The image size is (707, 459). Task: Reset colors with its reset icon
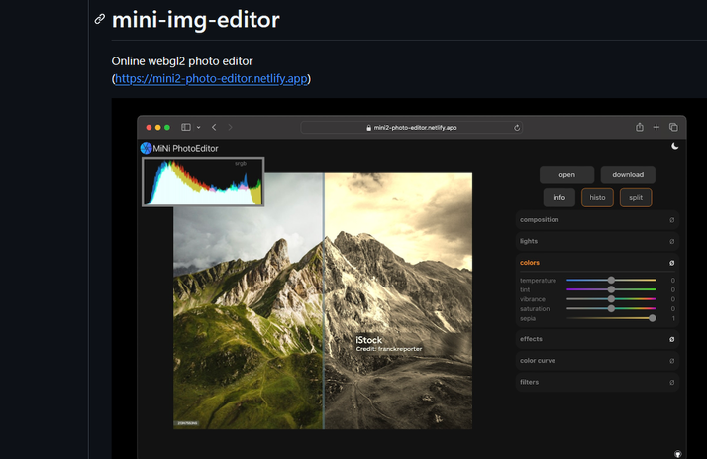671,263
